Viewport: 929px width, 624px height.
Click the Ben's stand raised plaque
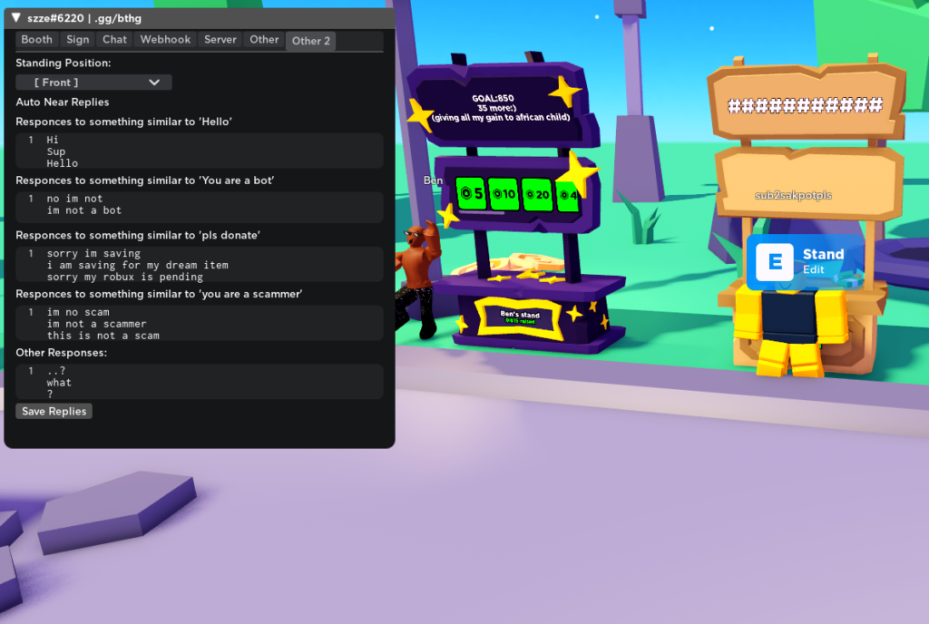coord(520,317)
